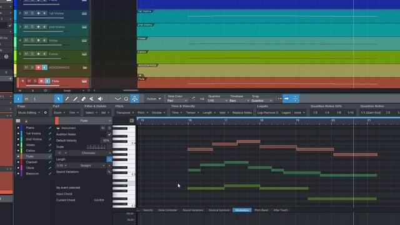Click the lock icon above track list
The image size is (400, 225).
coord(26,121)
